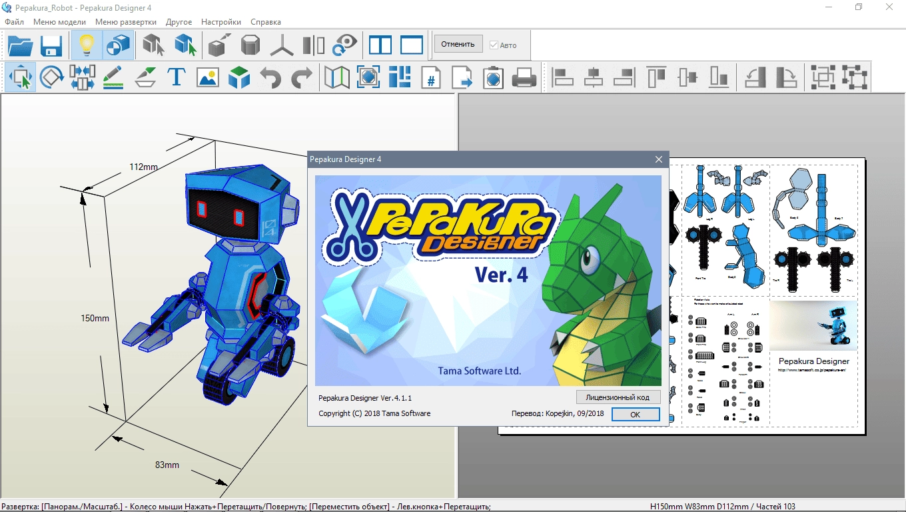
Task: Open the Меню развертки menu
Action: click(126, 22)
